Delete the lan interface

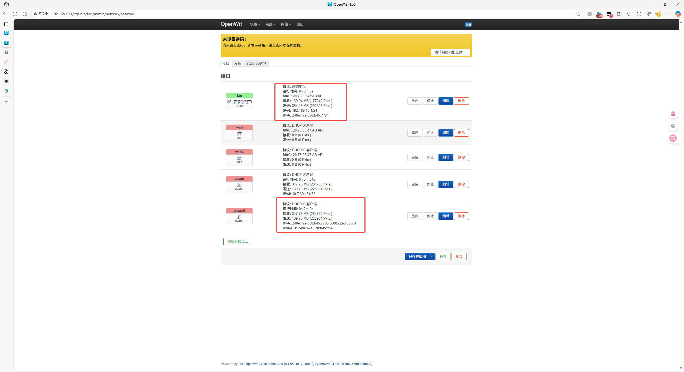(x=461, y=101)
